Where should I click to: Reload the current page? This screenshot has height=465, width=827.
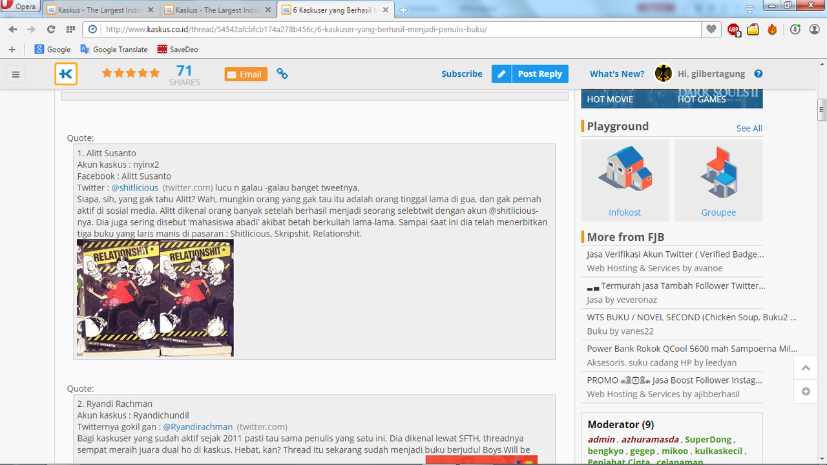click(x=51, y=30)
